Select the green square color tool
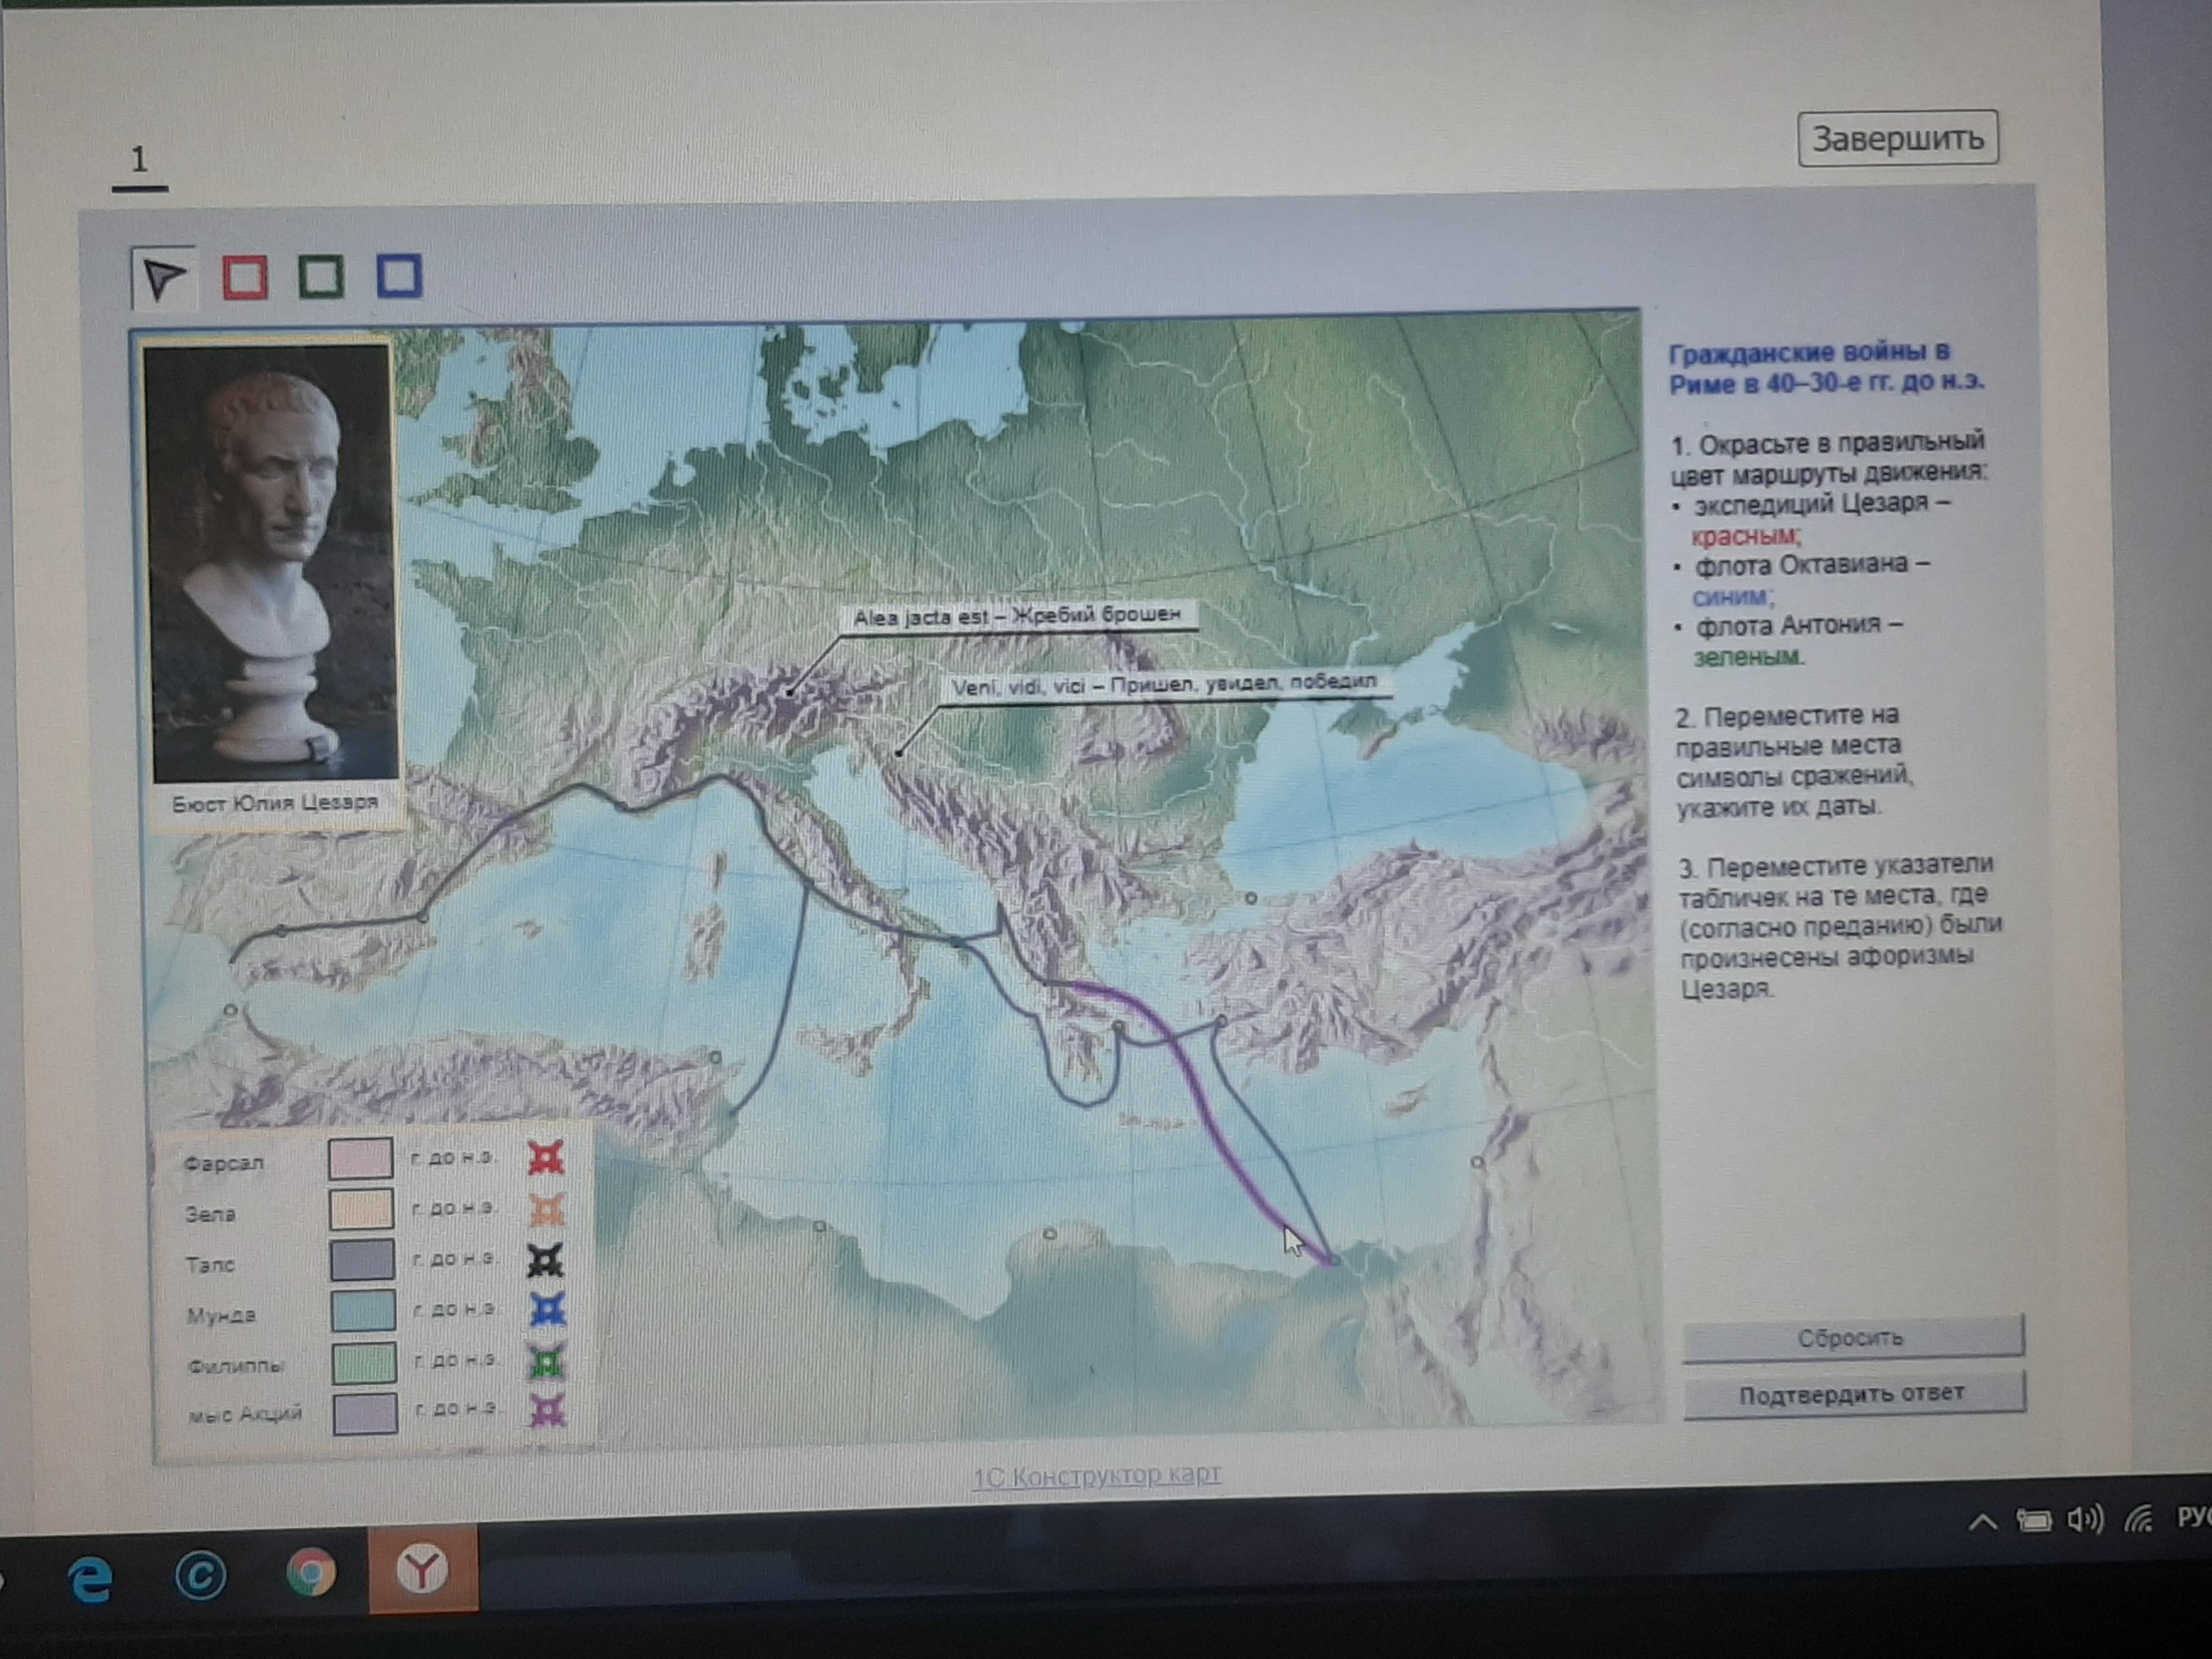This screenshot has width=2212, height=1659. (x=321, y=276)
